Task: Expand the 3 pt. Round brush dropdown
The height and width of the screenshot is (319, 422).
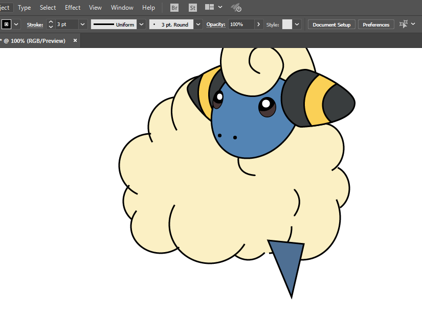Action: click(198, 24)
